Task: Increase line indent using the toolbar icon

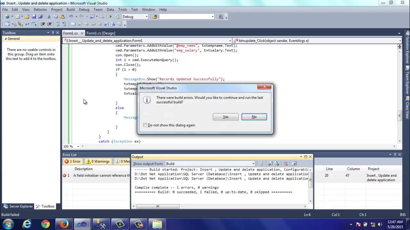Action: [49, 24]
